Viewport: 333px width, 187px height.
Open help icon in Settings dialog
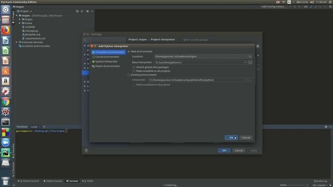point(86,151)
